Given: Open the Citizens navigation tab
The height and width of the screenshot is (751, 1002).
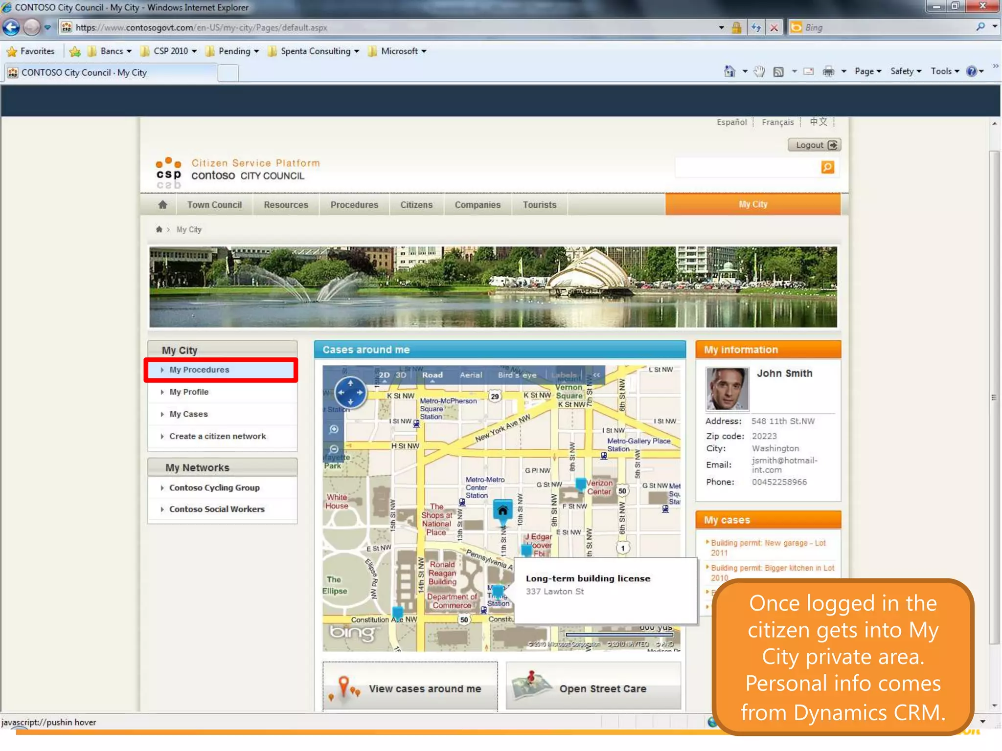Looking at the screenshot, I should pyautogui.click(x=416, y=205).
